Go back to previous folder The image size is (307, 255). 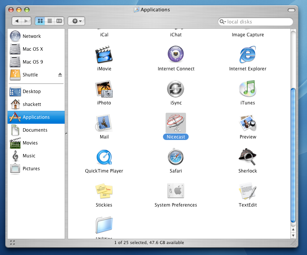point(17,21)
